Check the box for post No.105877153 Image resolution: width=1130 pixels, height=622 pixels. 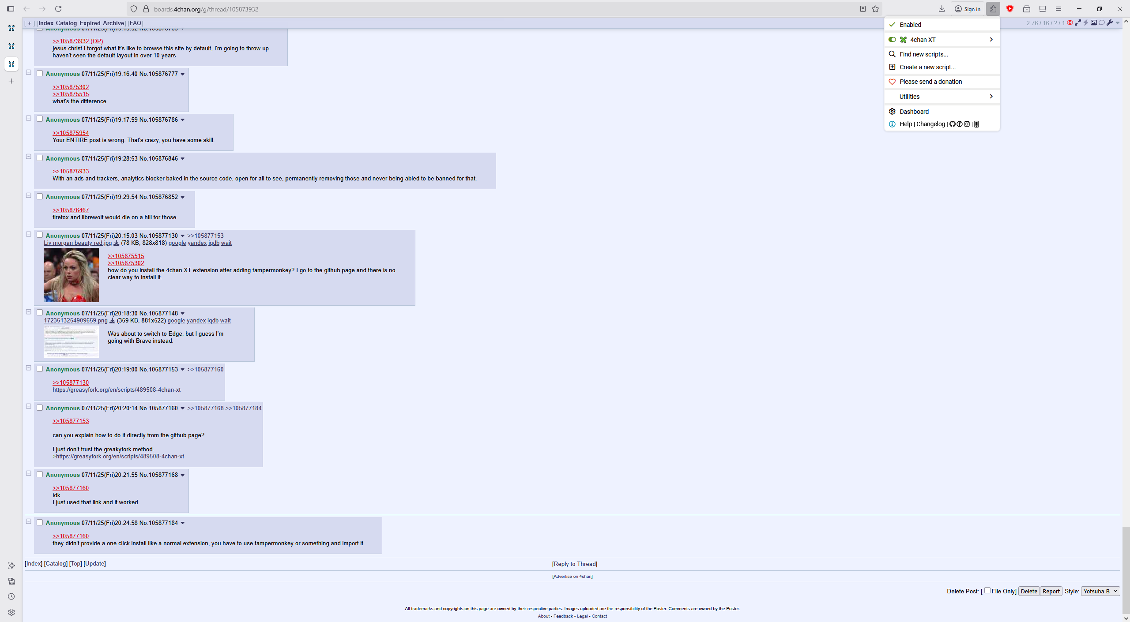point(40,369)
